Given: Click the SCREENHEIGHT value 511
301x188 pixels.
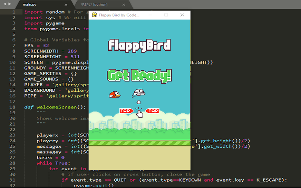Looking at the screenshot, I should point(75,57).
